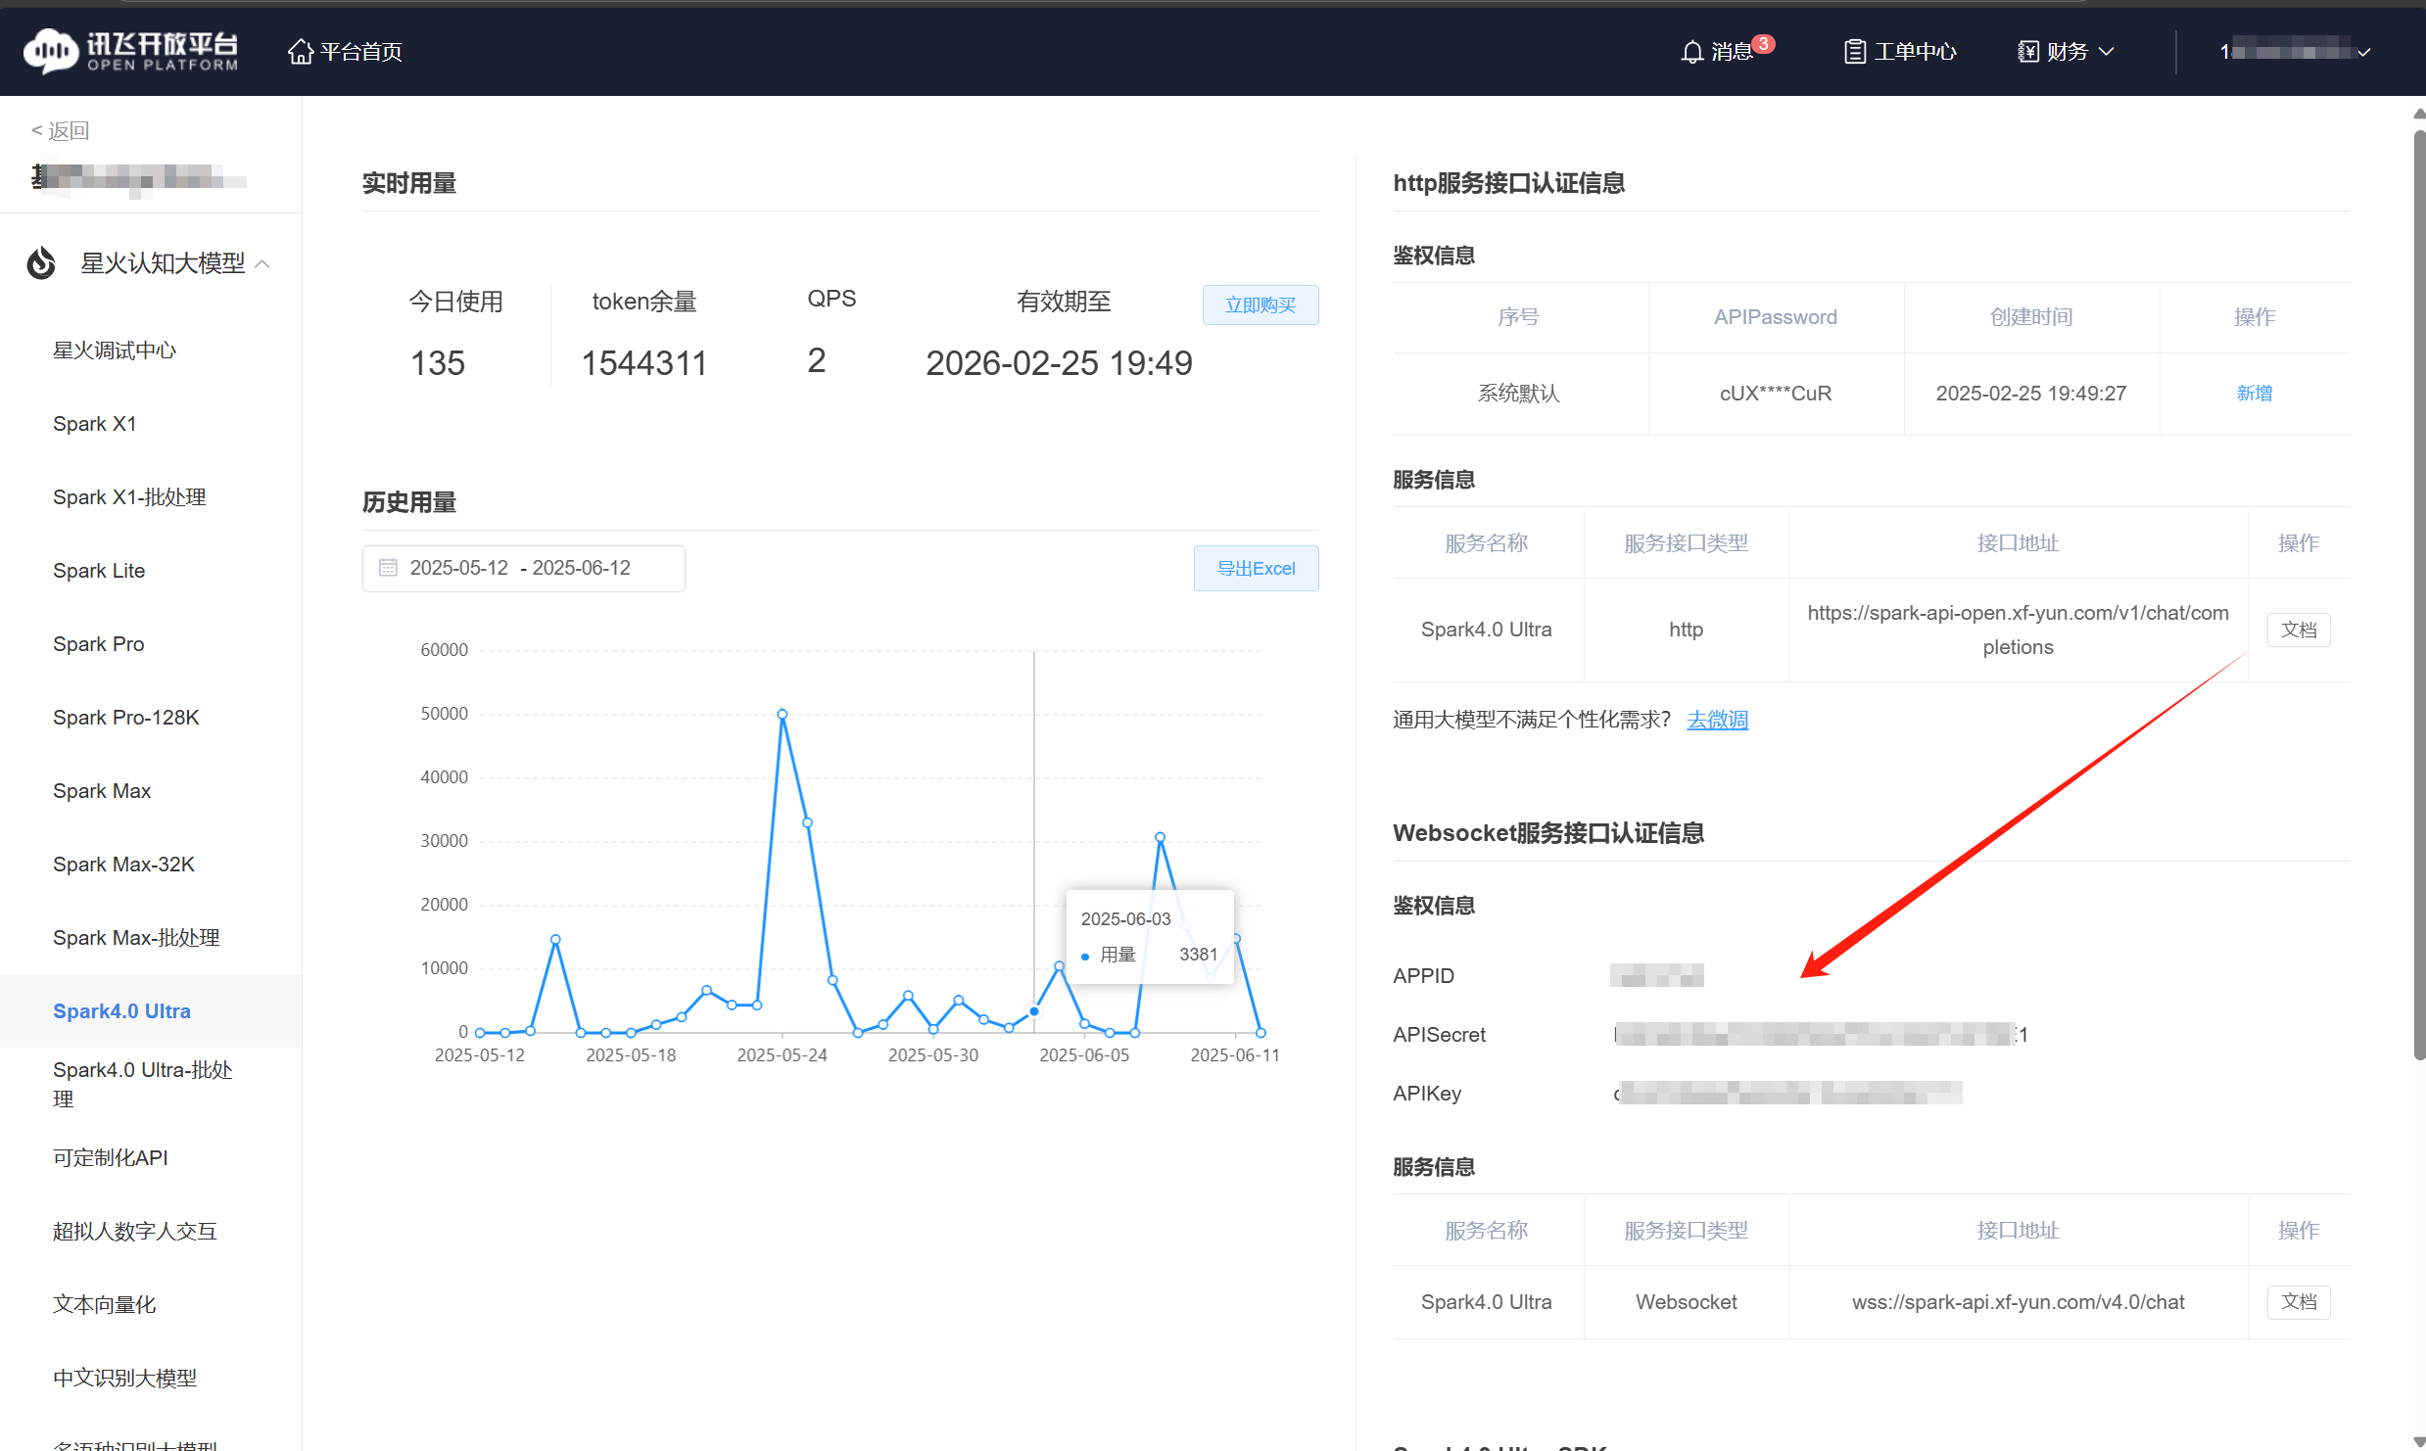2426x1451 pixels.
Task: Click the 导出Excel button
Action: (x=1255, y=569)
